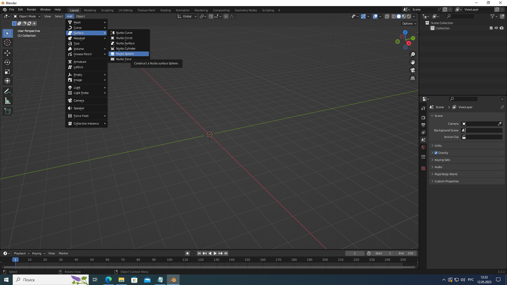
Task: Switch to rendered viewport shading
Action: pos(409,16)
